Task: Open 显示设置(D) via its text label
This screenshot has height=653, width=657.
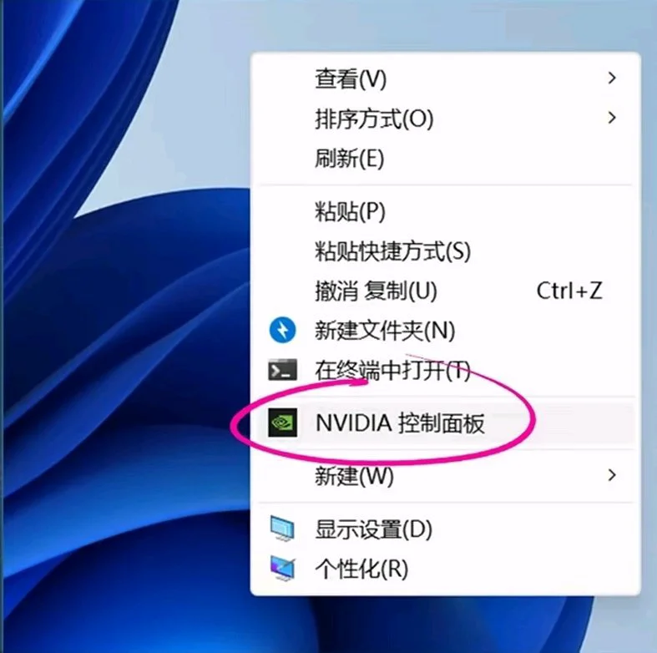Action: click(374, 529)
